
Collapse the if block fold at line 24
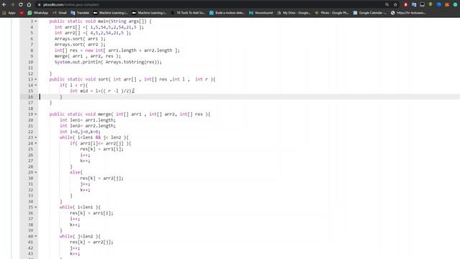coord(36,144)
